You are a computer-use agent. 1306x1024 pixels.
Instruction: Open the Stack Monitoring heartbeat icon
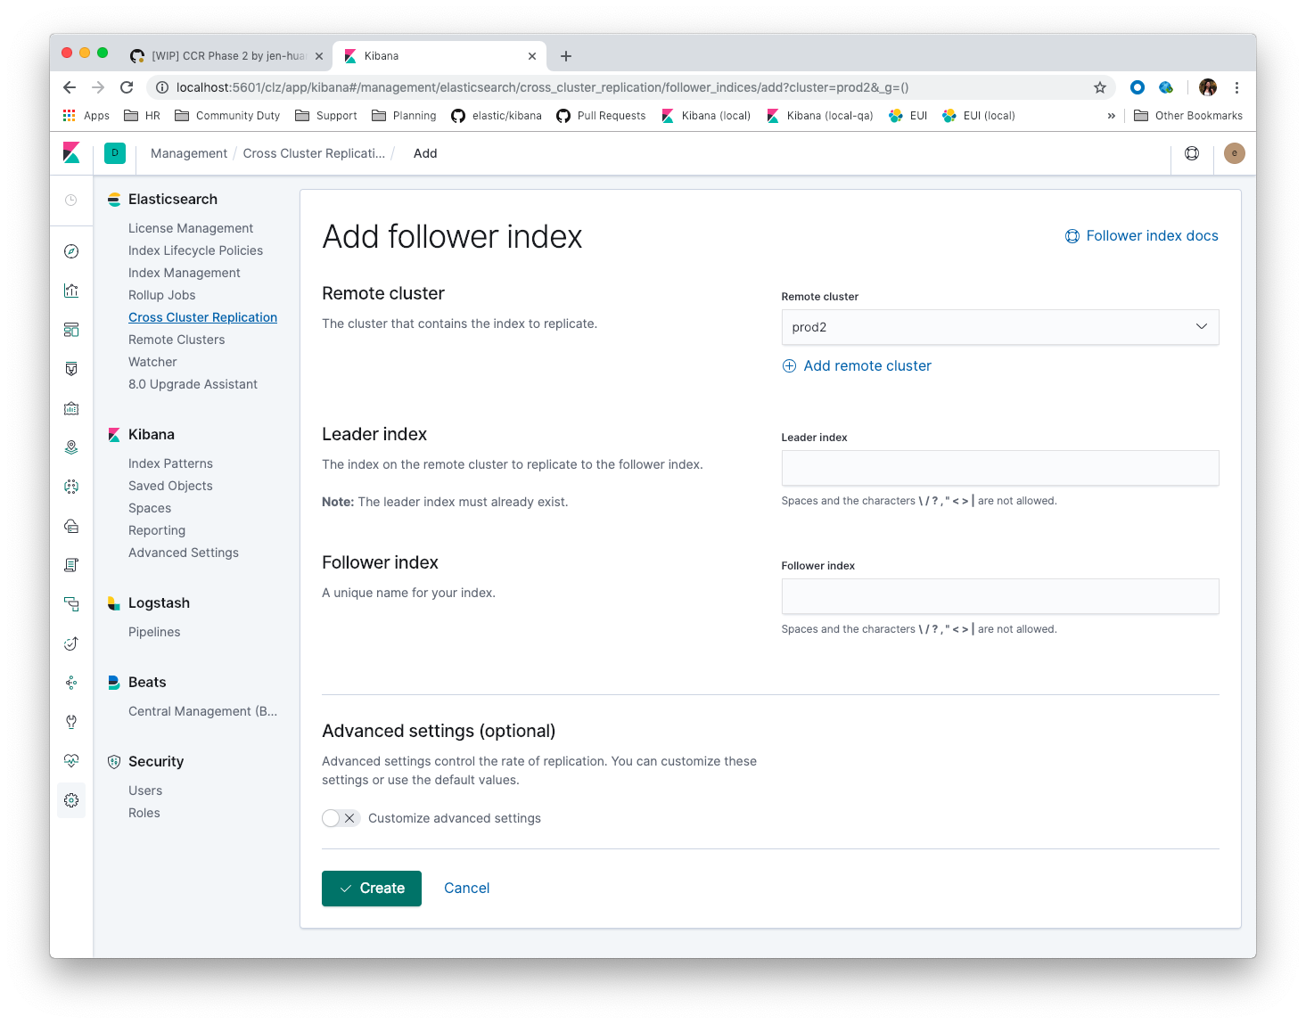pyautogui.click(x=71, y=761)
